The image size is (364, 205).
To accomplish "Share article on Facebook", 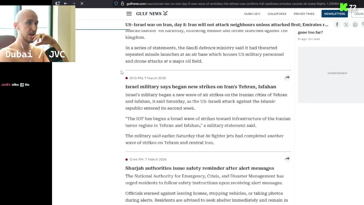I will point(337,25).
